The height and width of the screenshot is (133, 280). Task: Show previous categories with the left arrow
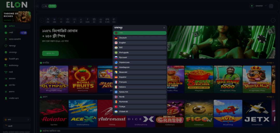tap(42, 20)
